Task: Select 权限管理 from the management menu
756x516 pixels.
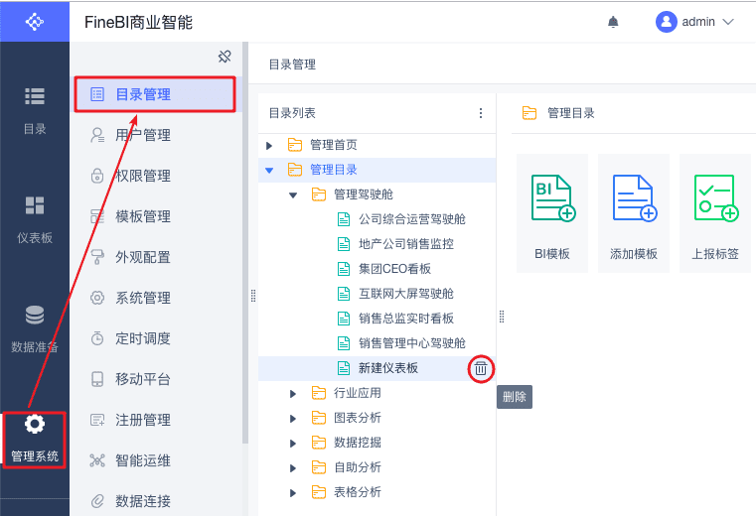Action: point(143,176)
